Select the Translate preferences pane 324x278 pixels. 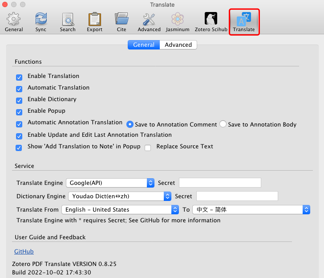pyautogui.click(x=244, y=22)
